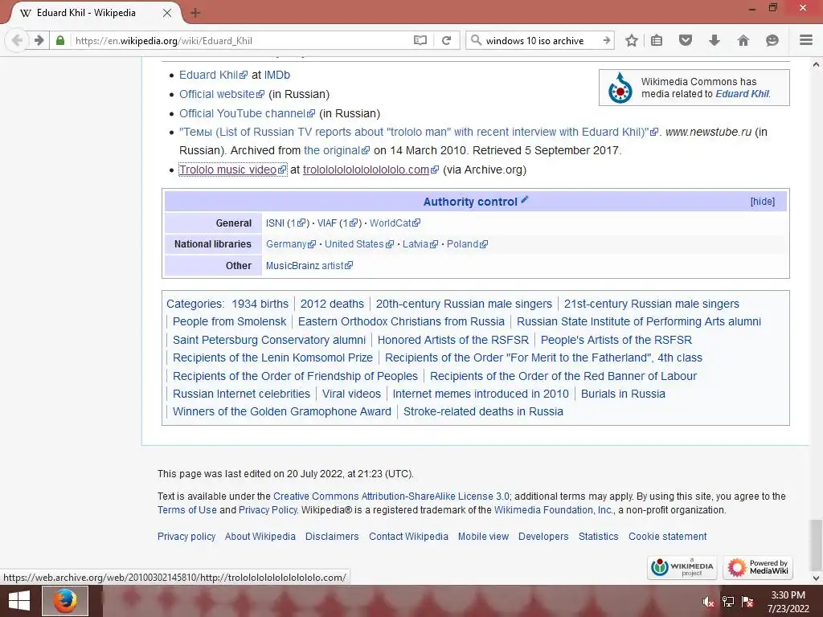Screen dimensions: 823x617
Task: Open the Windows Start button
Action: click(x=19, y=601)
